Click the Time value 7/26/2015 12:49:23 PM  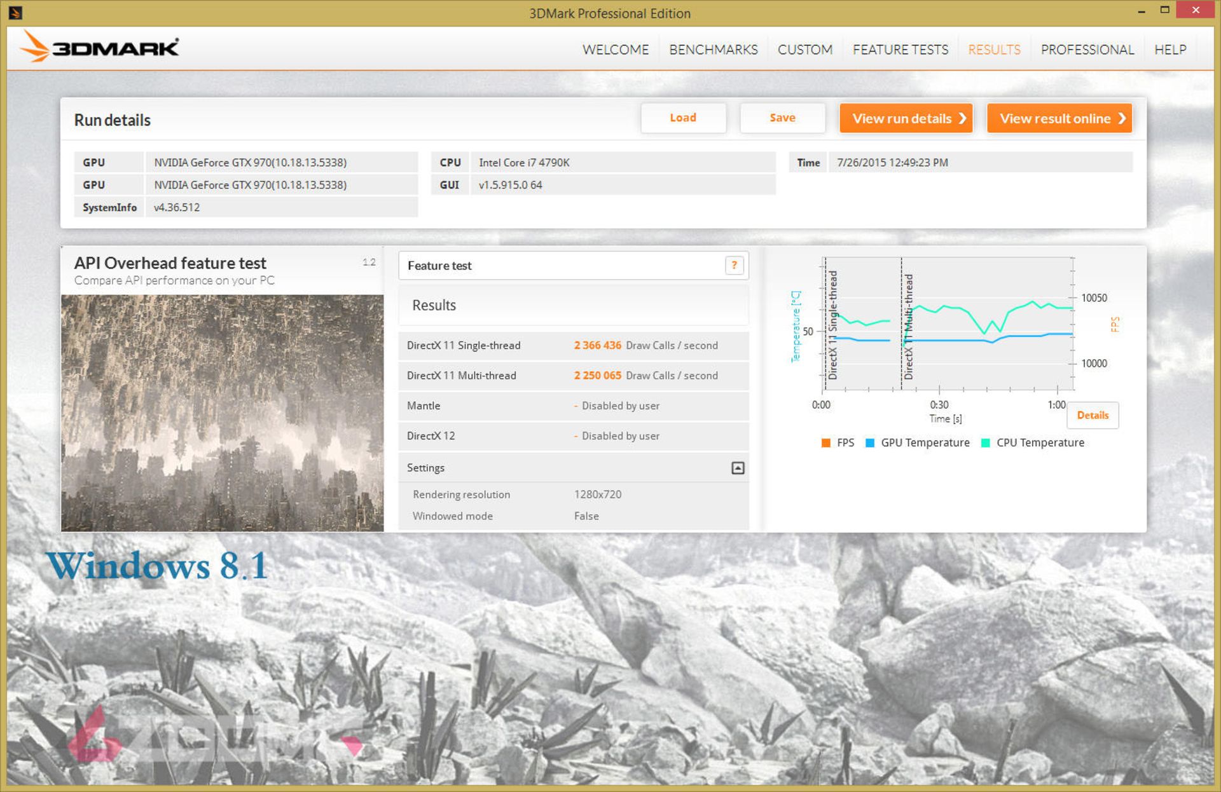tap(892, 163)
